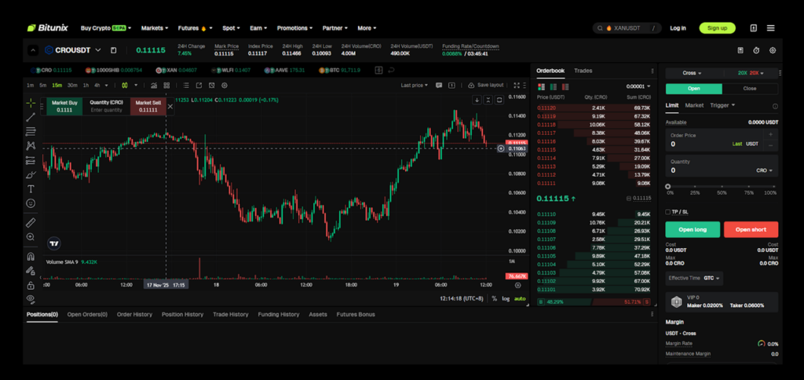Click the Open short button
This screenshot has height=380, width=804.
(751, 229)
